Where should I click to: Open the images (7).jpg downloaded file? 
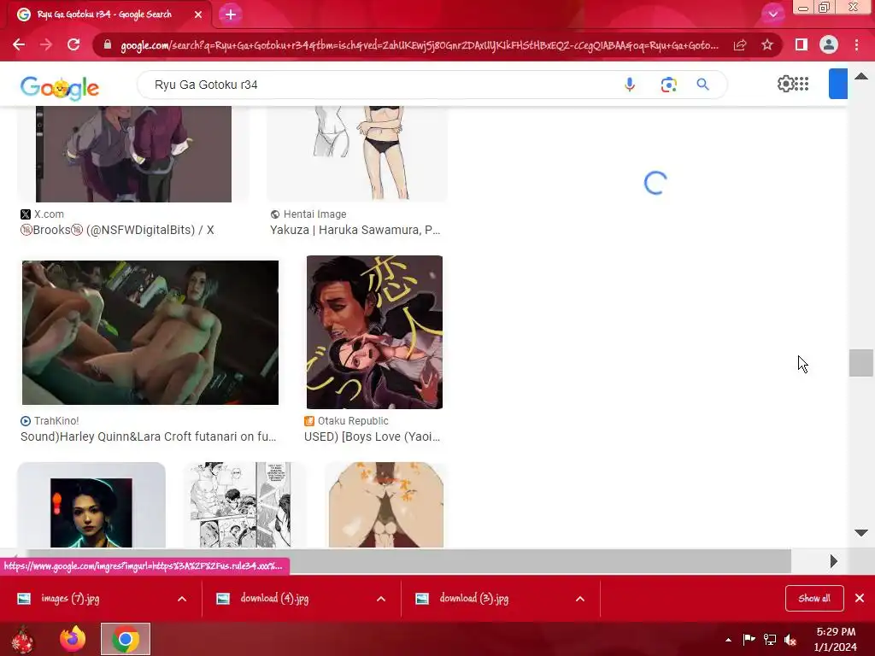(70, 599)
